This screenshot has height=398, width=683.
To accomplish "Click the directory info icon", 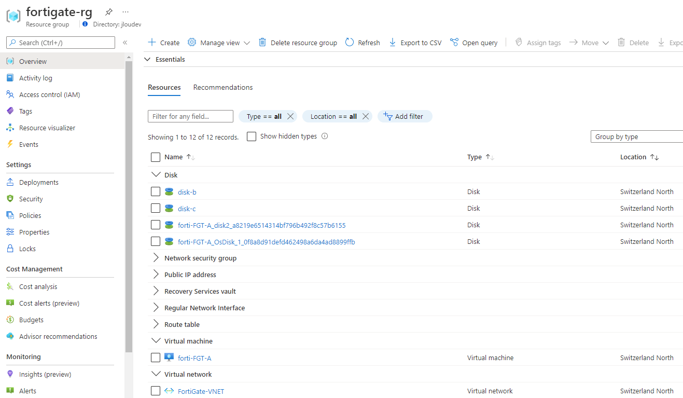I will pos(85,24).
